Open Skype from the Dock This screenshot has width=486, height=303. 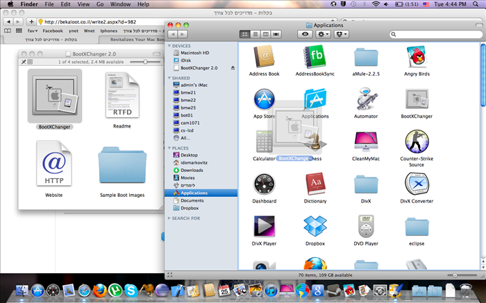(131, 291)
